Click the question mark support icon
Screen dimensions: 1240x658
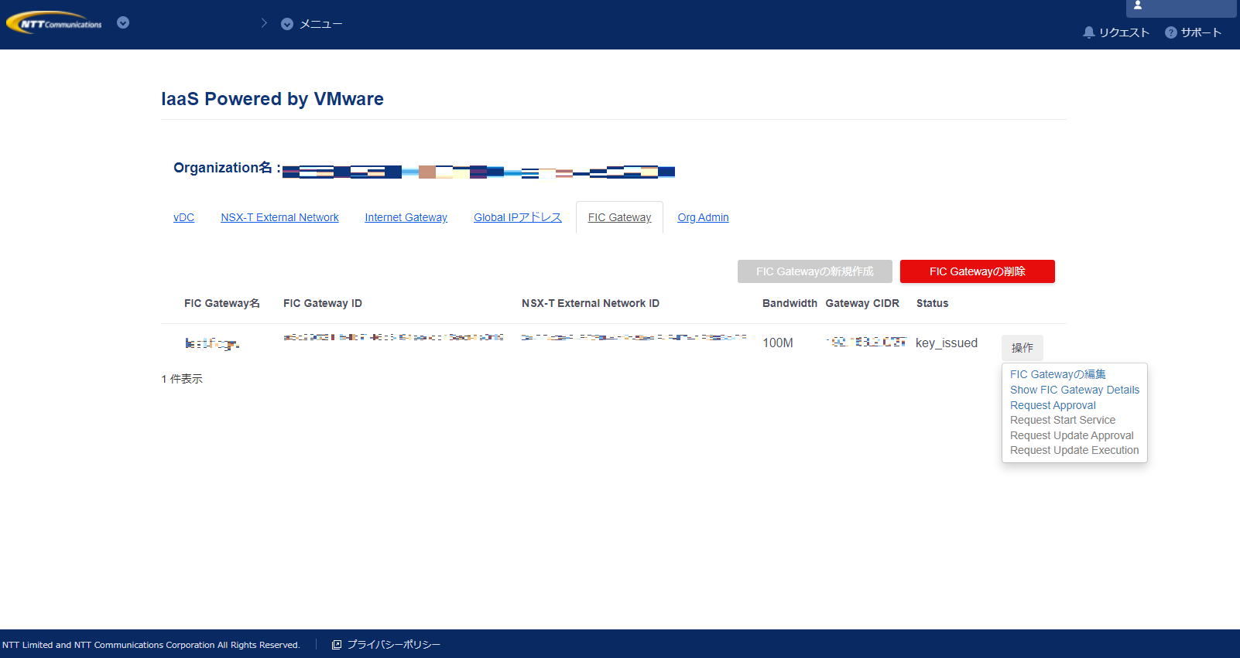click(x=1171, y=32)
